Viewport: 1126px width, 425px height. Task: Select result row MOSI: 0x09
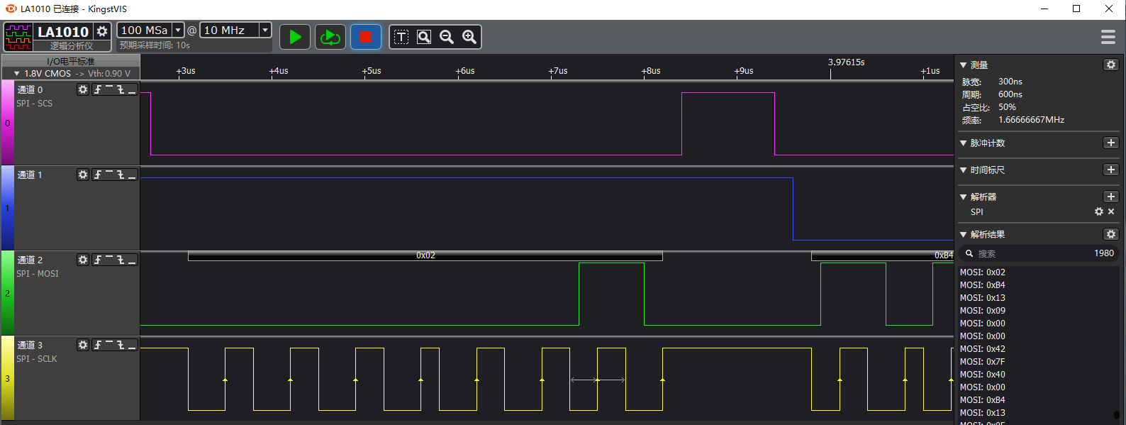(x=983, y=311)
